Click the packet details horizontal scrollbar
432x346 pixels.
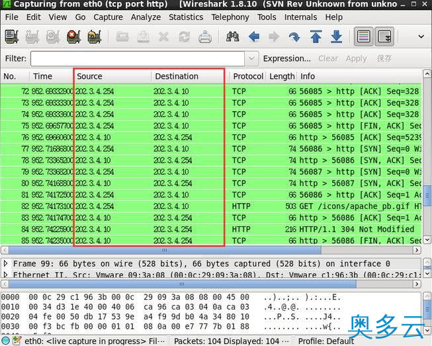click(182, 284)
